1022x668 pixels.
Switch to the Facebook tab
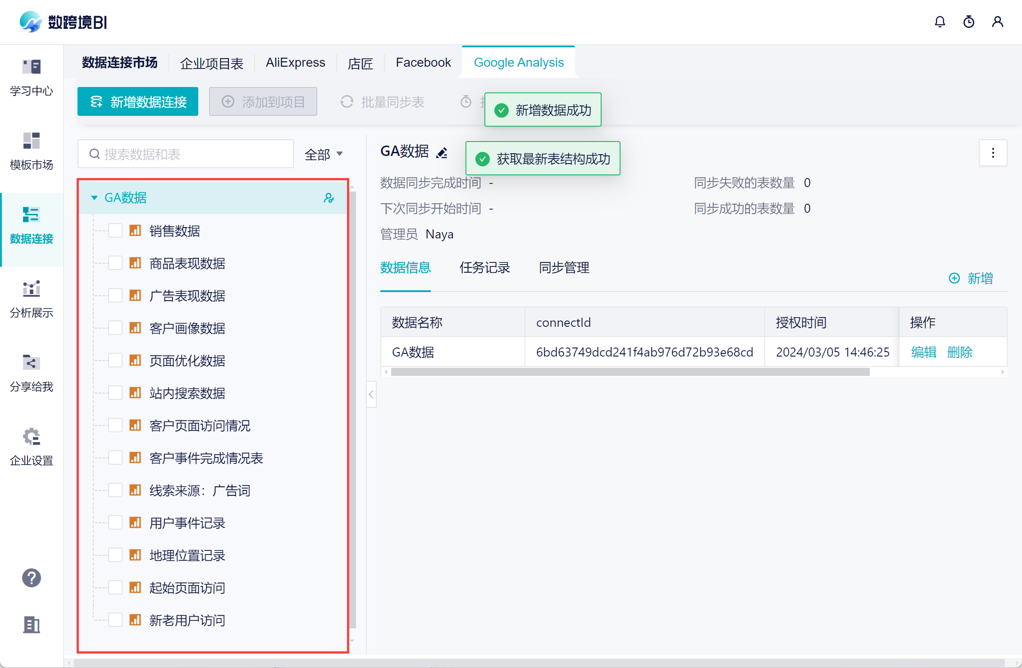tap(423, 63)
